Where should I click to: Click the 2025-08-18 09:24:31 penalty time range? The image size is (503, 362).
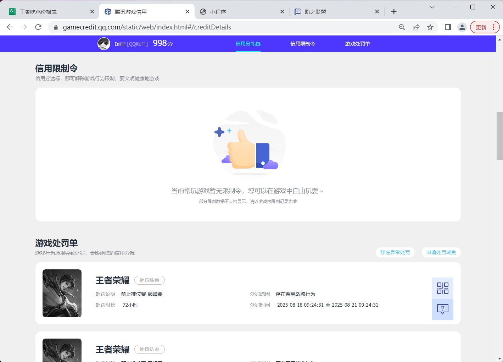[x=328, y=305]
